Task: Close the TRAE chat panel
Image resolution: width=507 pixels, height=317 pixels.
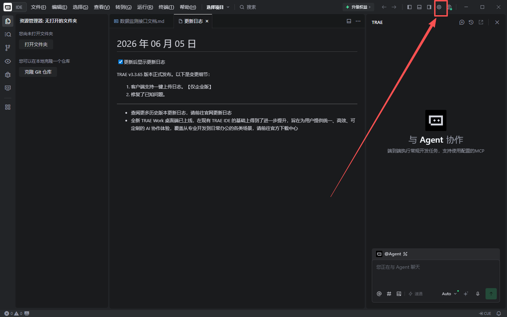Action: click(x=497, y=22)
